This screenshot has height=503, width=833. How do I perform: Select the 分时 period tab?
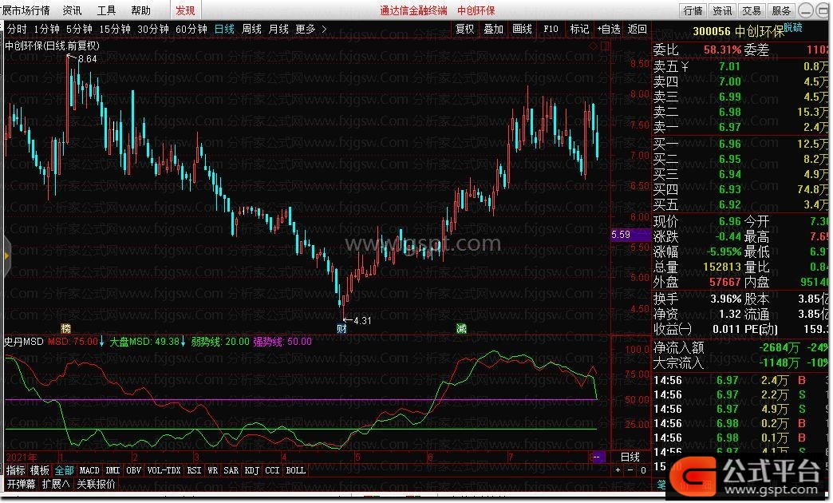click(17, 29)
